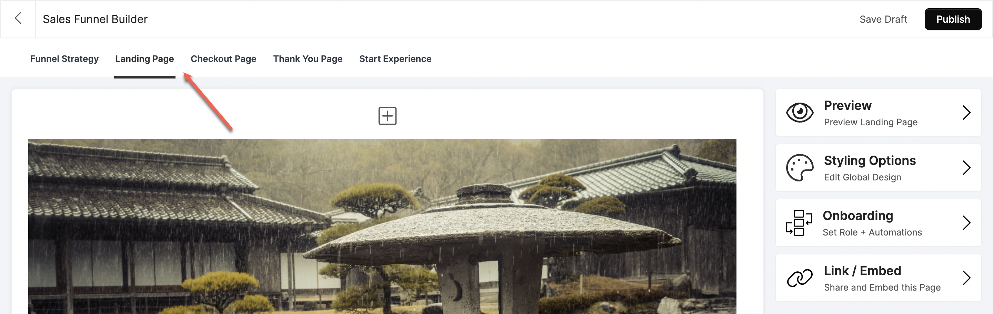This screenshot has height=314, width=993.
Task: Click the Publish button
Action: (x=953, y=19)
